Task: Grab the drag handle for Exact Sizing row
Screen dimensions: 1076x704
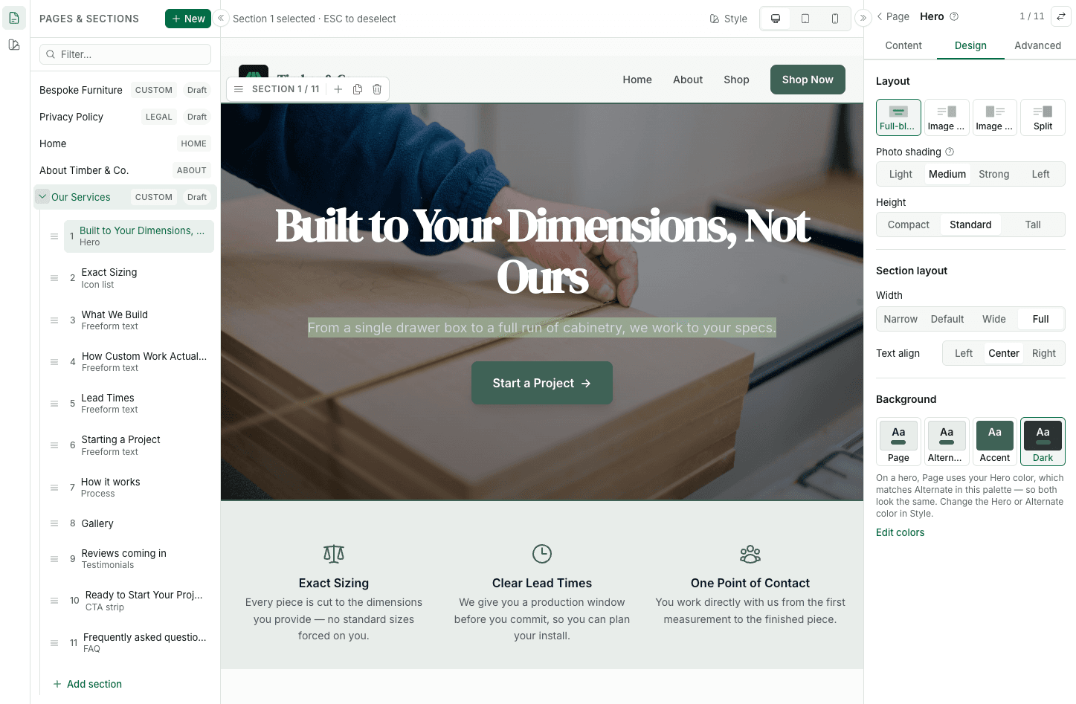Action: coord(54,278)
